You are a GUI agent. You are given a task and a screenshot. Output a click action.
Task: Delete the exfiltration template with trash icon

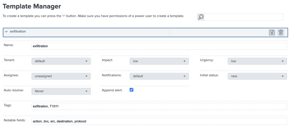(281, 33)
